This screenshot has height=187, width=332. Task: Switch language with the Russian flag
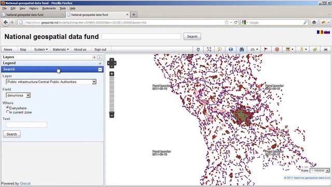click(327, 32)
